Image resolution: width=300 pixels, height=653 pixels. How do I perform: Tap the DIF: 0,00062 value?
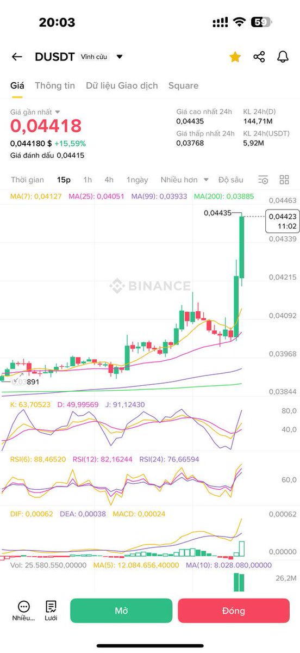tap(32, 514)
